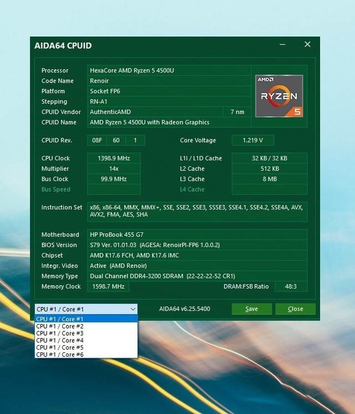Click the Instruction Set list field
Viewport: 355px width, 414px height.
pyautogui.click(x=197, y=211)
